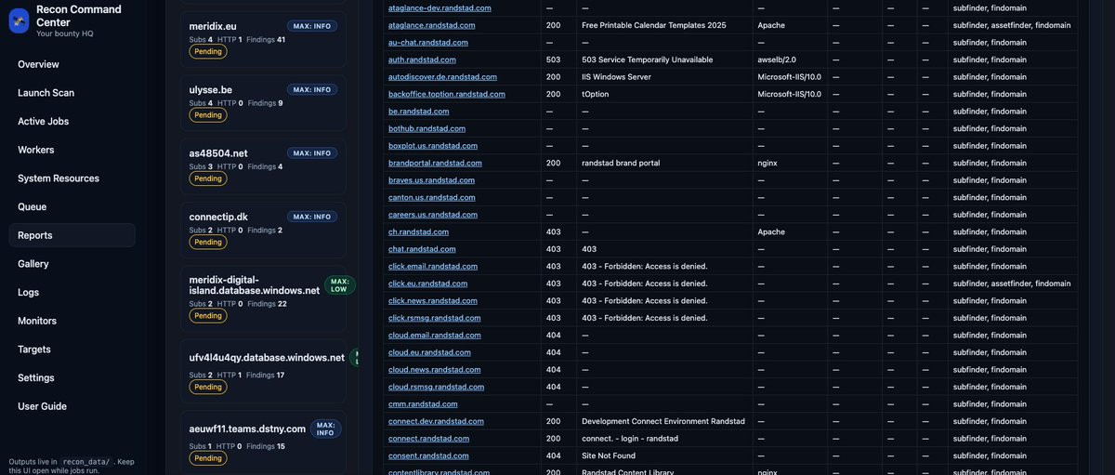This screenshot has height=475, width=1115.
Task: Click Pending badge on meridix.eu card
Action: 208,52
